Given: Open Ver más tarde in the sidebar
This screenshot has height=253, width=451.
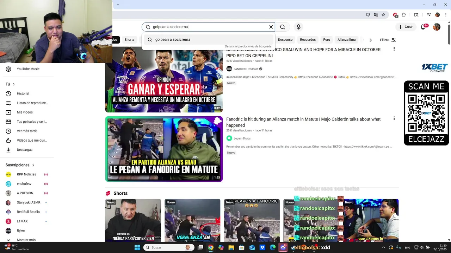Looking at the screenshot, I should click(x=27, y=131).
